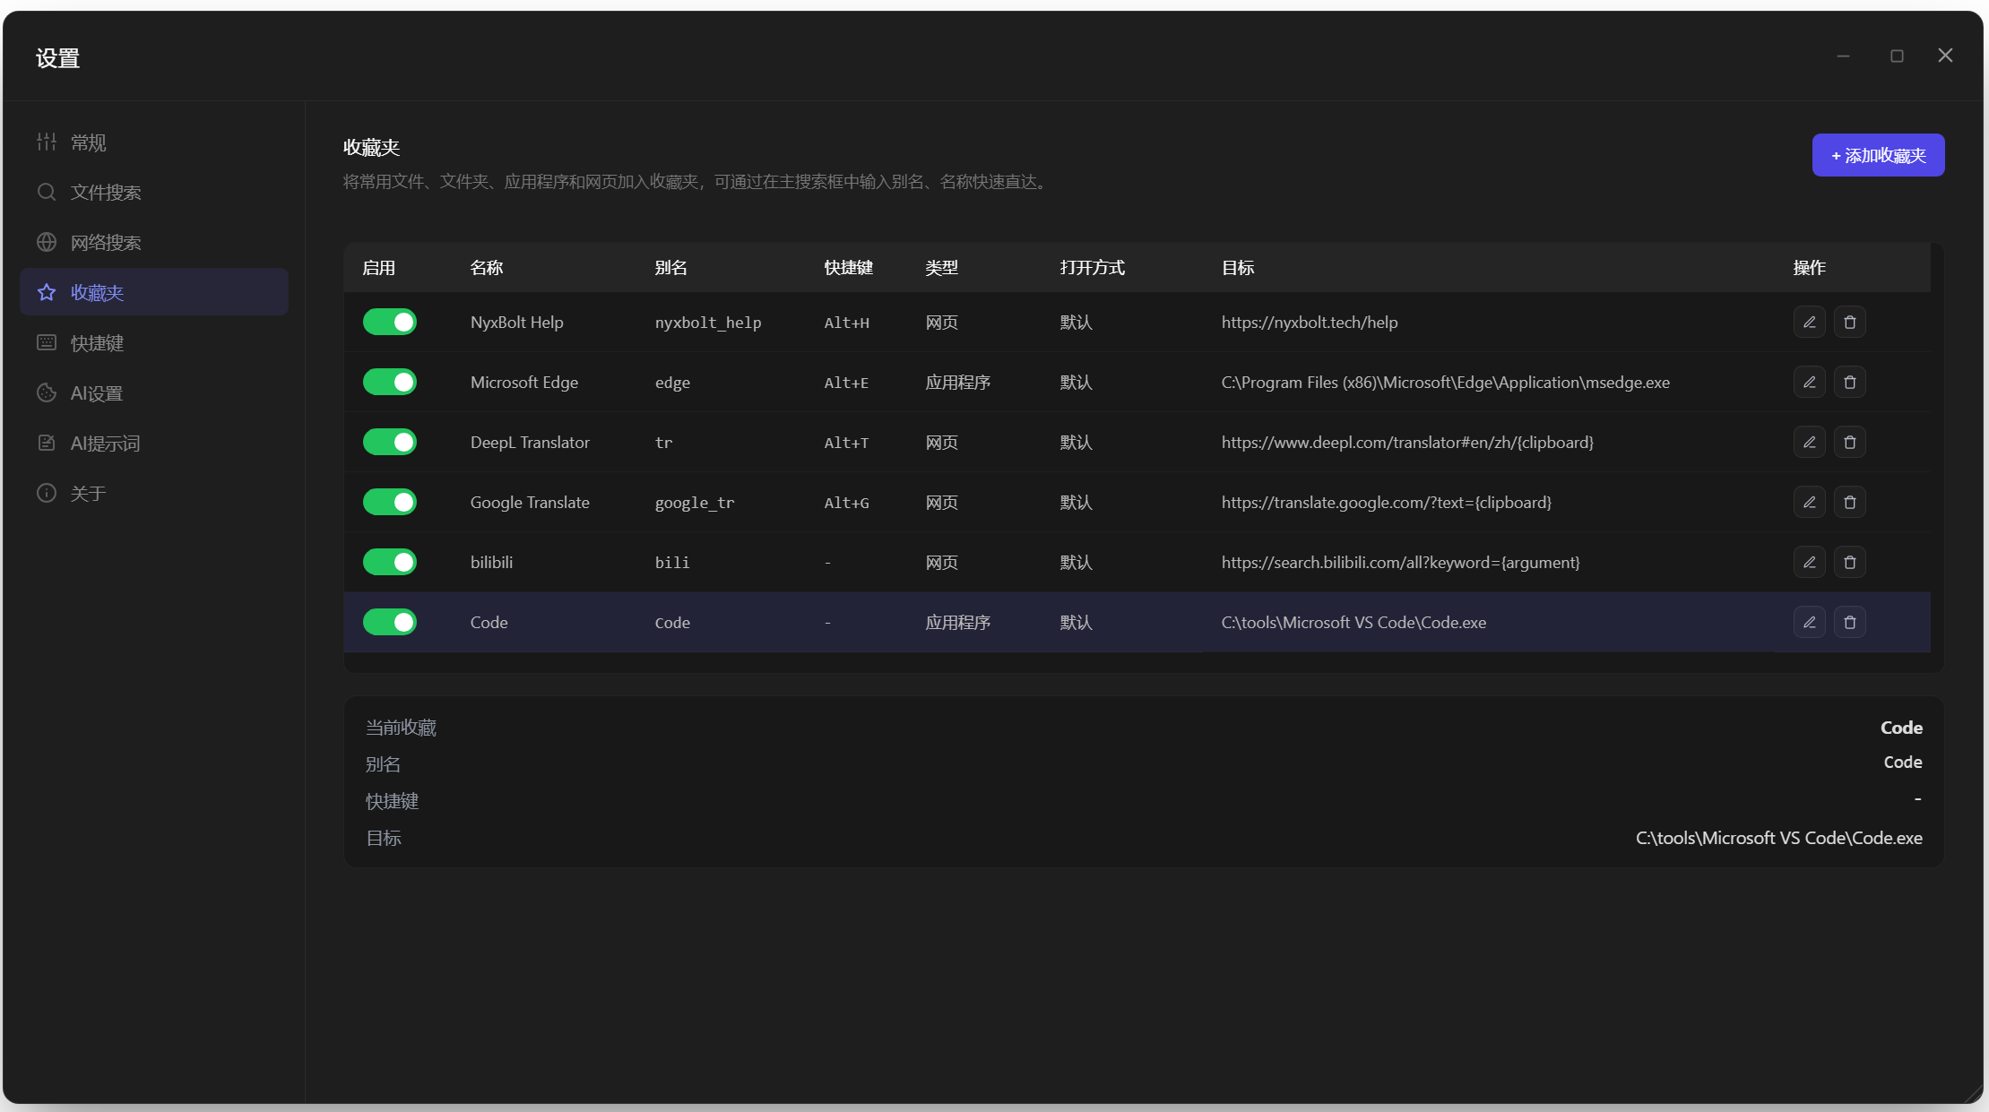Delete the Google Translate favorite
This screenshot has height=1112, width=1989.
(x=1849, y=502)
